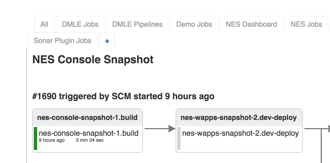The width and height of the screenshot is (330, 163).
Task: Open the Demo Jobs tab
Action: [x=194, y=24]
